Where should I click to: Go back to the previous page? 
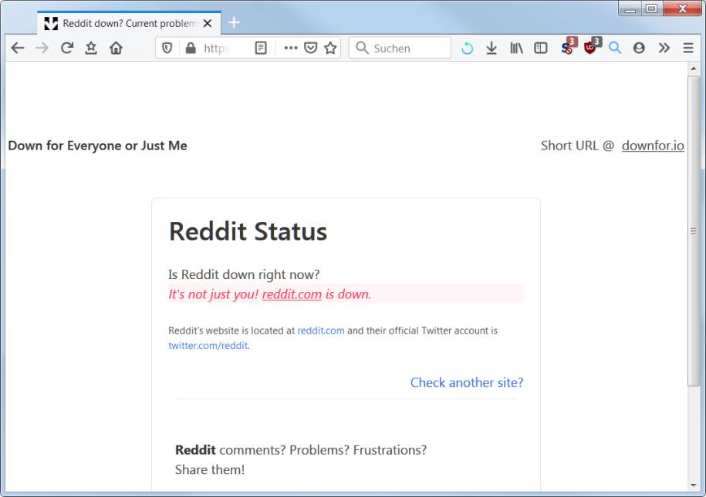pos(18,48)
